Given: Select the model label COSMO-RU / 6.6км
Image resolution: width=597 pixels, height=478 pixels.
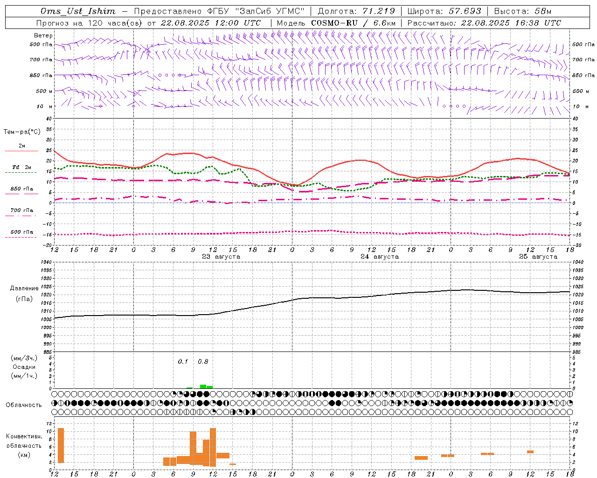Looking at the screenshot, I should point(354,23).
